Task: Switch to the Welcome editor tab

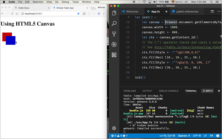Action: (132, 12)
